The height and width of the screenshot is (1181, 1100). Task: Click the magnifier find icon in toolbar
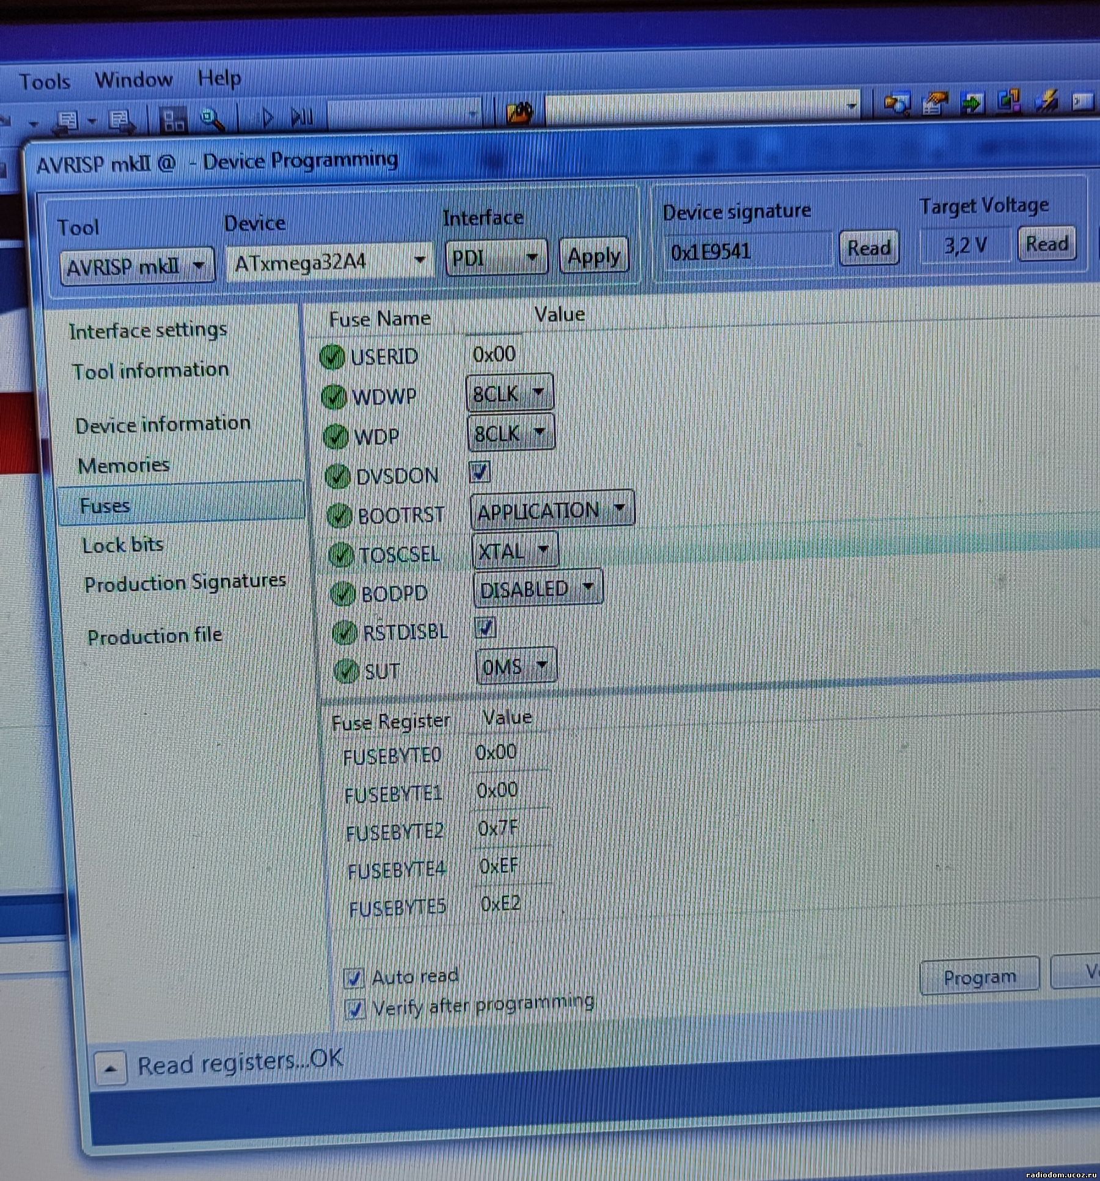[212, 119]
